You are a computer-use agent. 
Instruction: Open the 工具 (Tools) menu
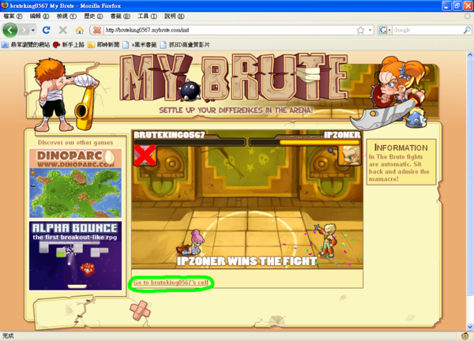147,17
